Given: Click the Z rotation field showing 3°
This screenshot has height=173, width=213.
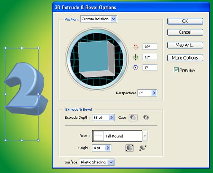Looking at the screenshot, I should (150, 67).
